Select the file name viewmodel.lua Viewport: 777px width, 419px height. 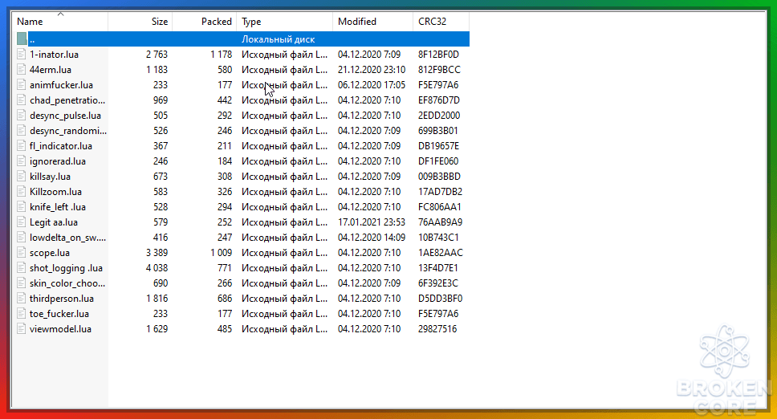(x=60, y=329)
